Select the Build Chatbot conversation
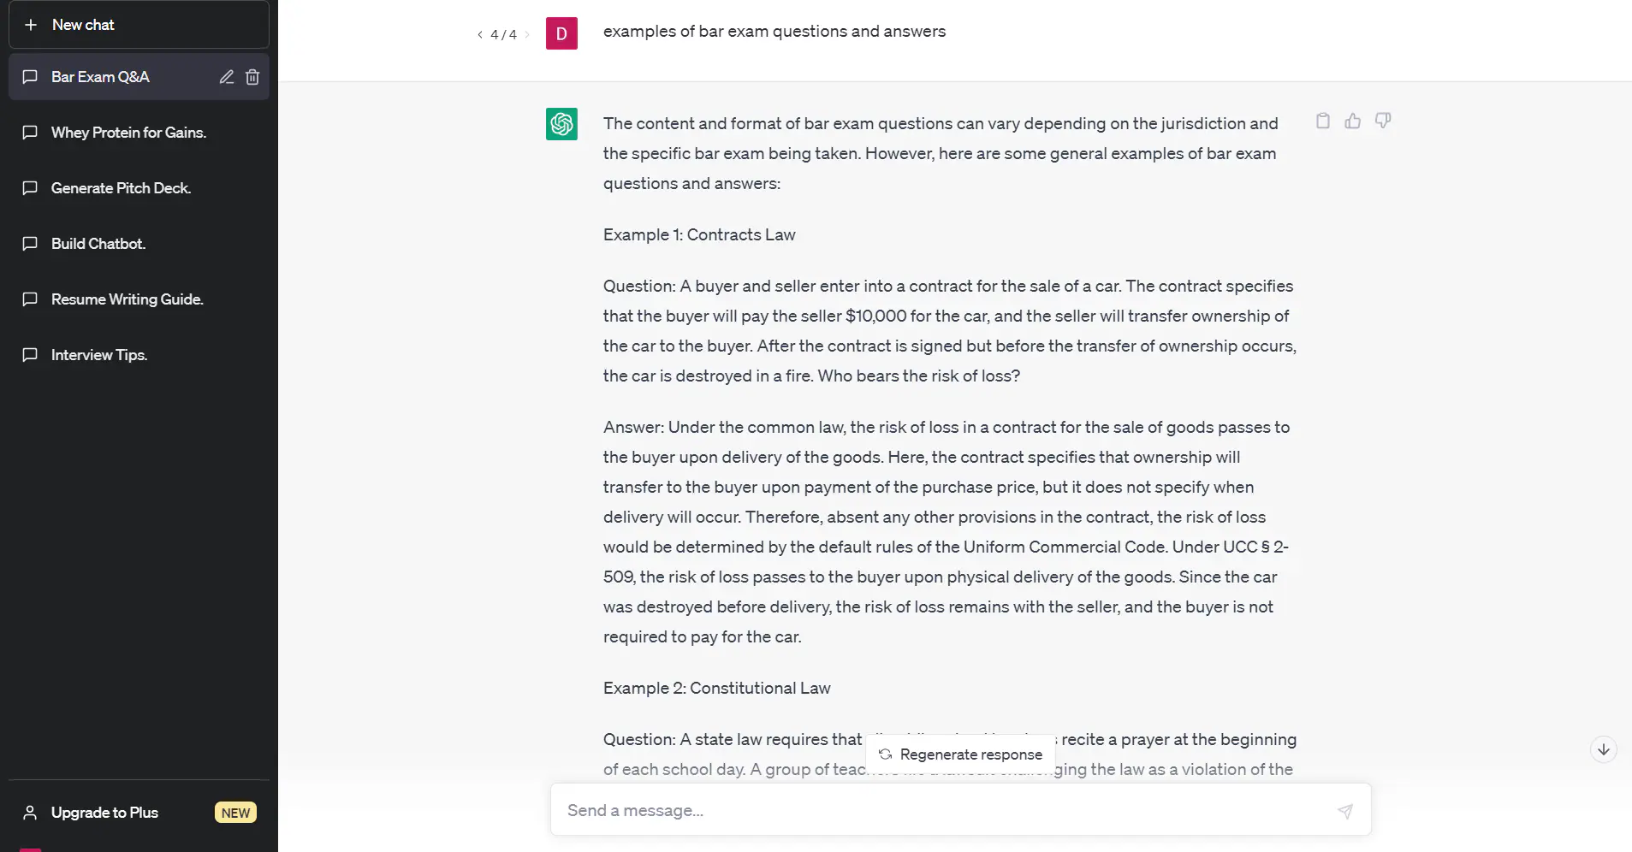 98,244
